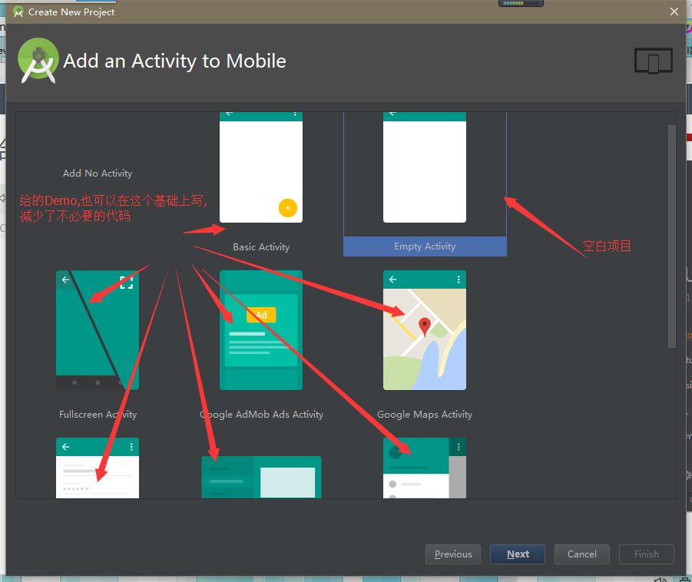
Task: Click the Fullscreen Activity label
Action: click(x=98, y=415)
